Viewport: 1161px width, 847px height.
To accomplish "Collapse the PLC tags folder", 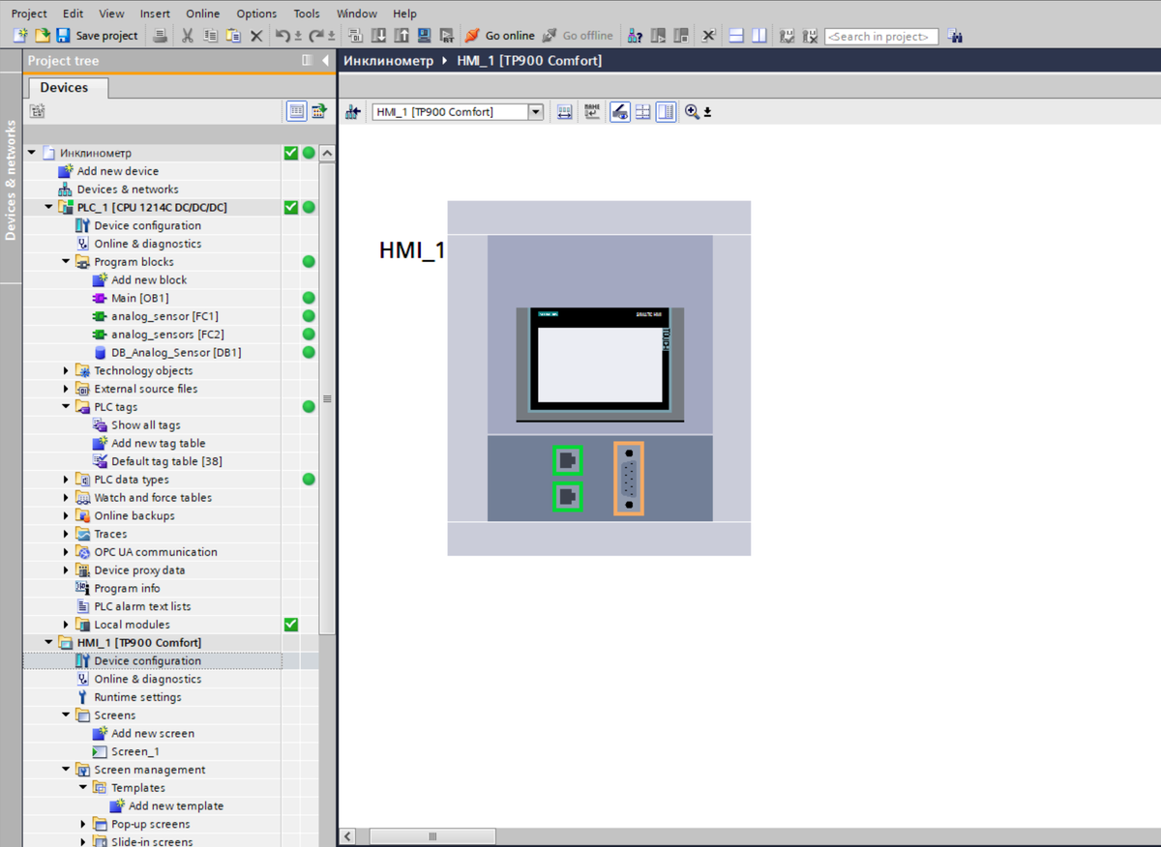I will tap(66, 407).
